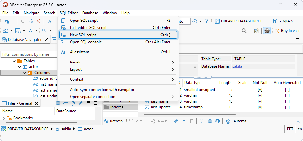The height and width of the screenshot is (141, 303).
Task: Click the AI toolbar icon
Action: pyautogui.click(x=50, y=21)
